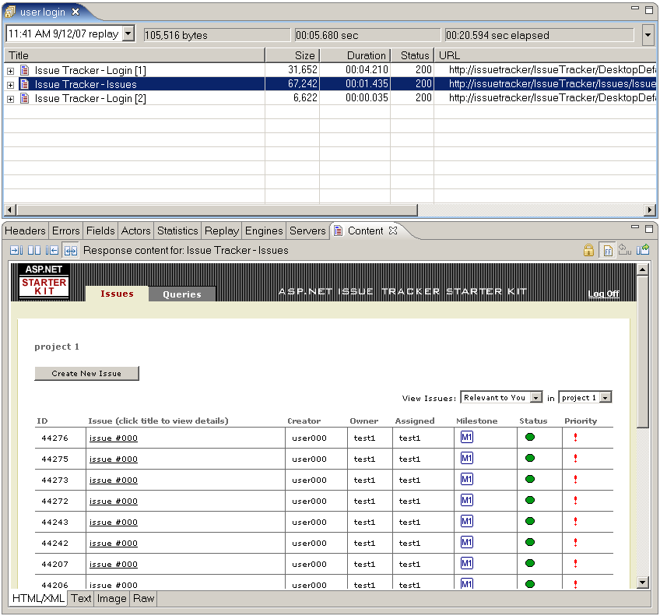This screenshot has width=660, height=616.
Task: Click the green status dot for issue 44272
Action: point(530,500)
